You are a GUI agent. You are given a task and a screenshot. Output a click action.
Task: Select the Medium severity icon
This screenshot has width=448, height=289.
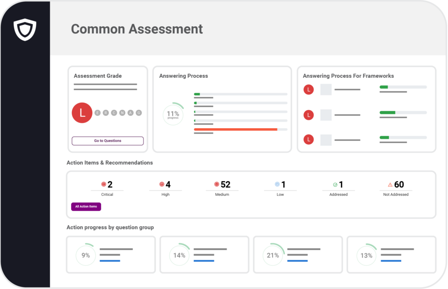(217, 184)
